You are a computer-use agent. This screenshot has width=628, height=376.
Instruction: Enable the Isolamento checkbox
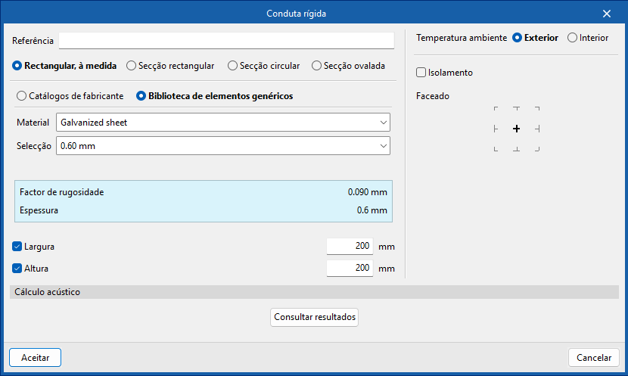(421, 73)
